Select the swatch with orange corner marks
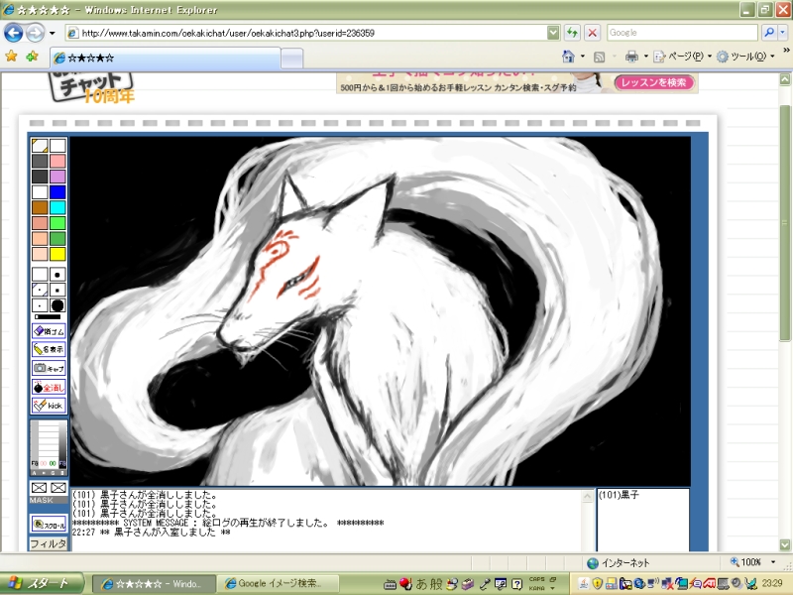The image size is (793, 595). pos(40,146)
